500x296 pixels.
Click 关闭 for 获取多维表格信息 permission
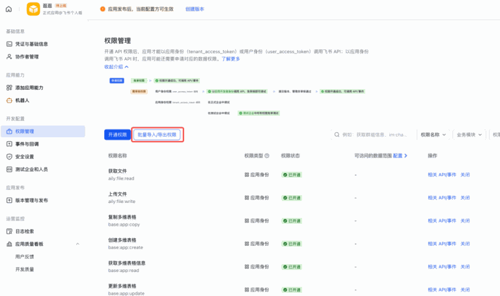pyautogui.click(x=465, y=267)
